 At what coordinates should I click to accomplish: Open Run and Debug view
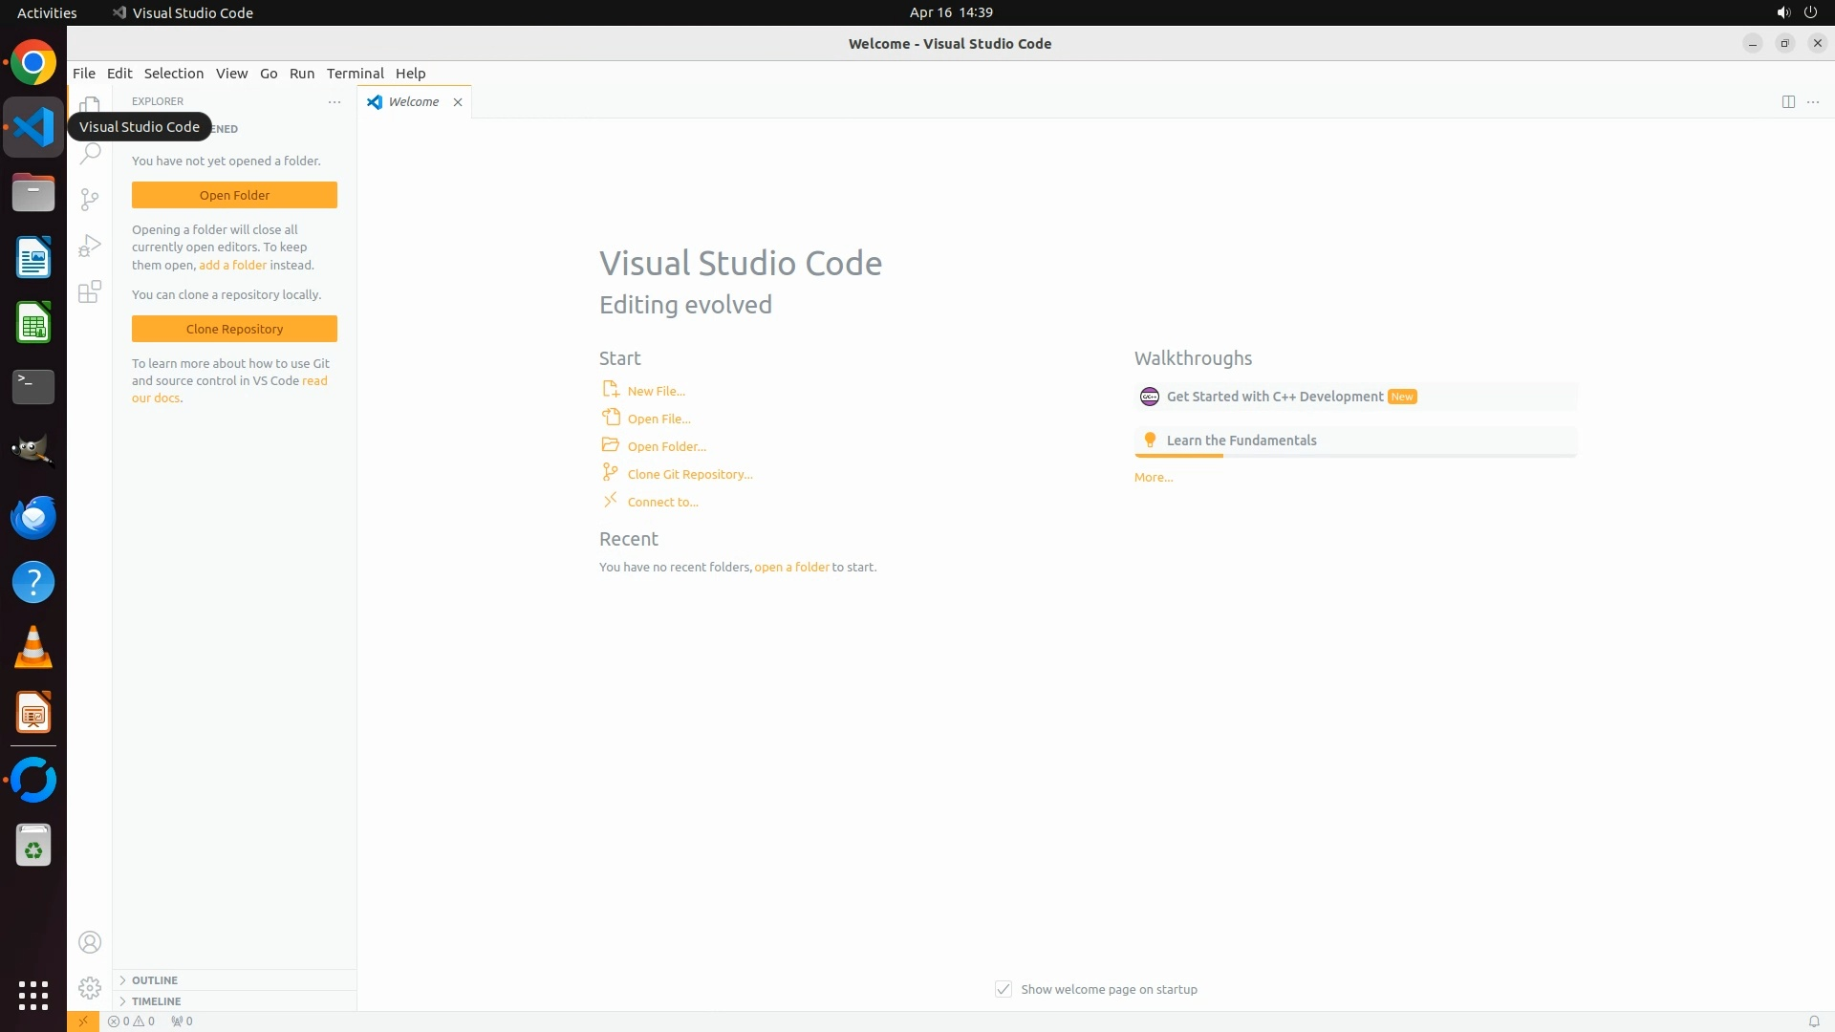click(90, 246)
